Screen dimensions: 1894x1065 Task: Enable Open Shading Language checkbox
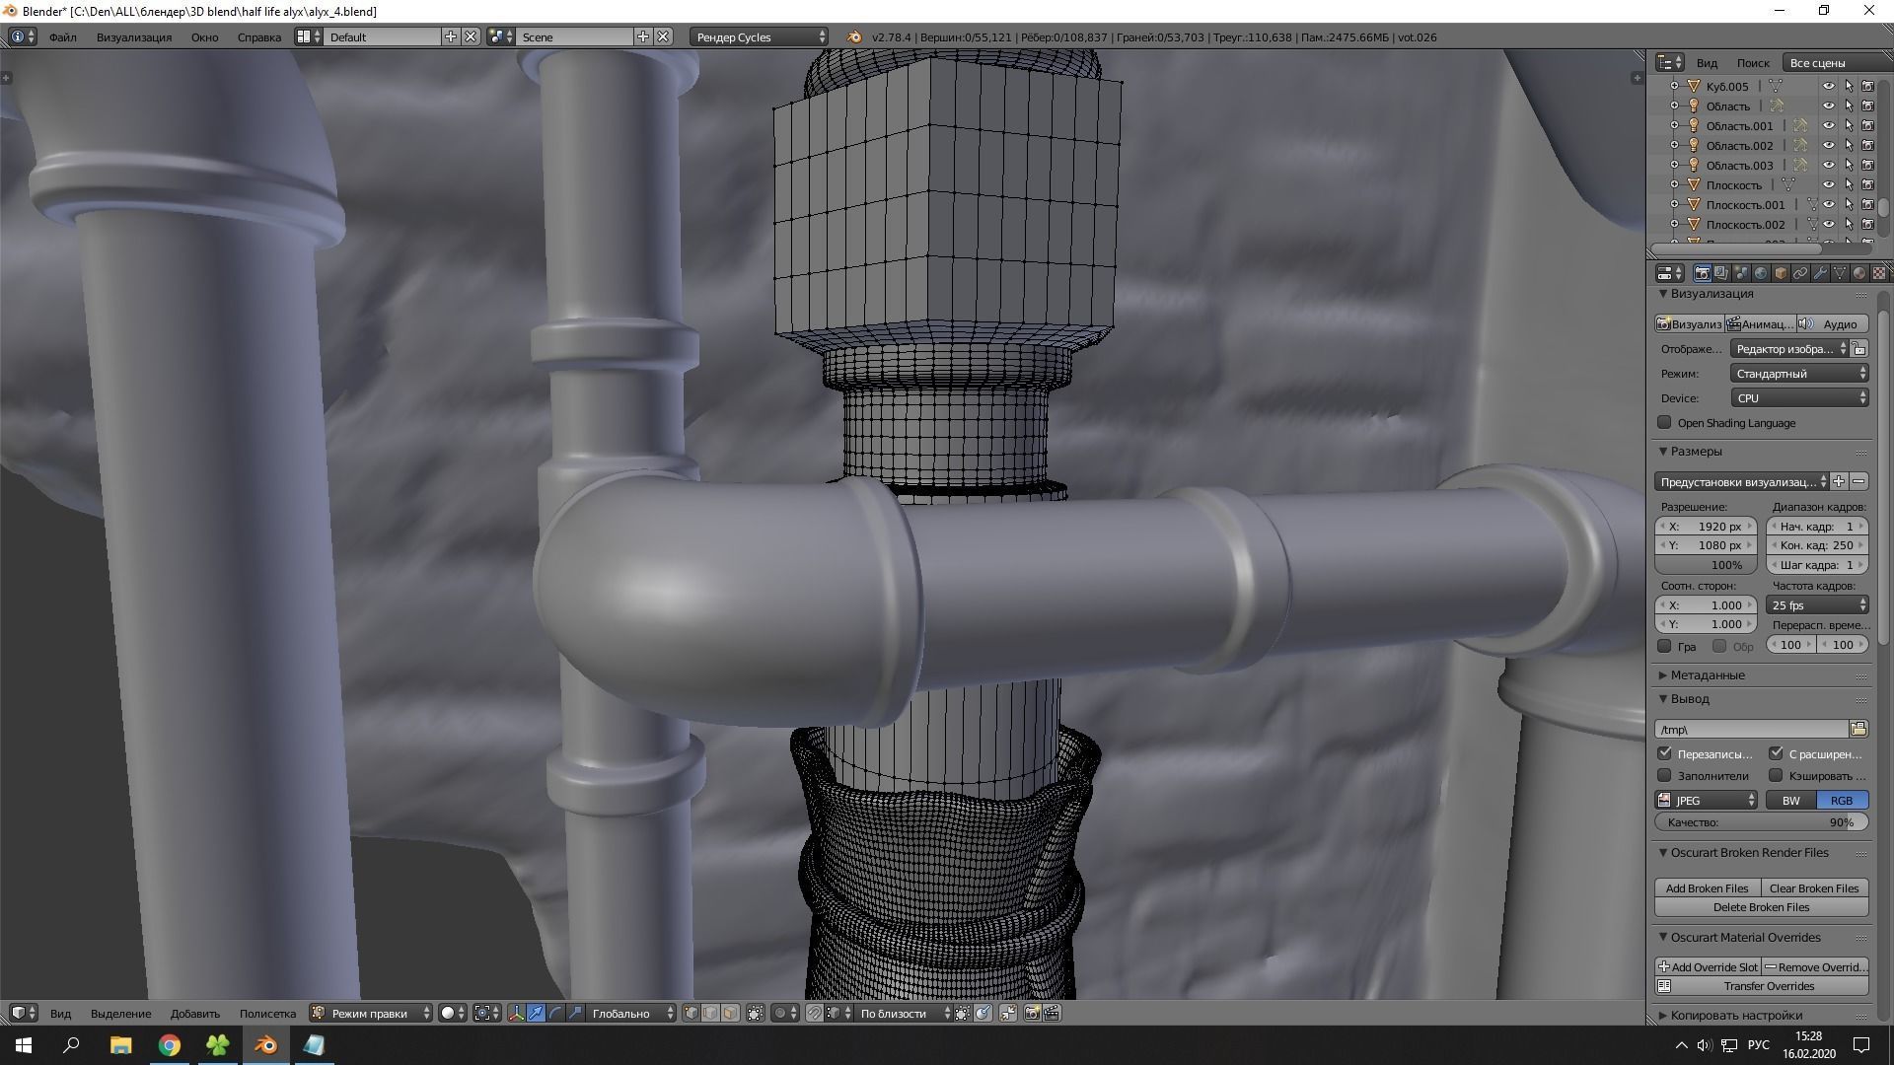coord(1664,422)
